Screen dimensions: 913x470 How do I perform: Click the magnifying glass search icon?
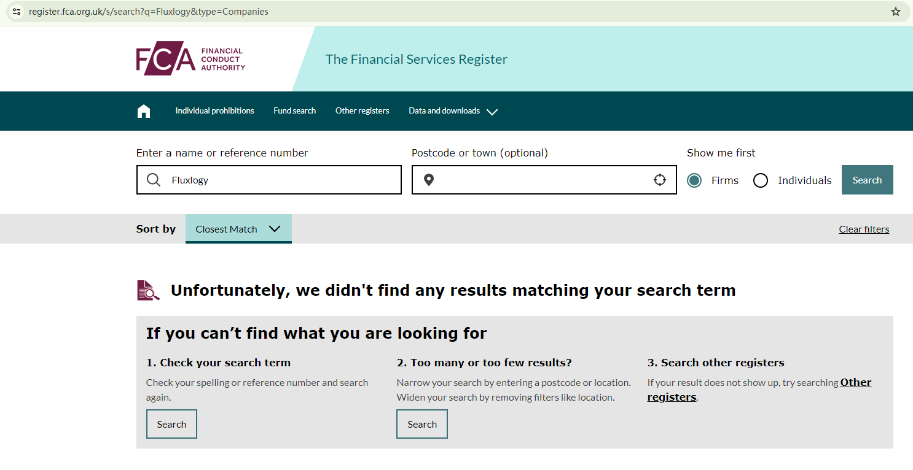click(154, 180)
